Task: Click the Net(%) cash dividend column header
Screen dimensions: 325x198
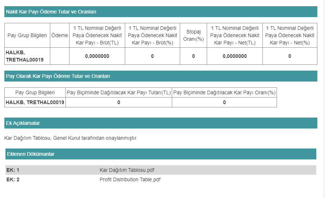Action: point(290,35)
